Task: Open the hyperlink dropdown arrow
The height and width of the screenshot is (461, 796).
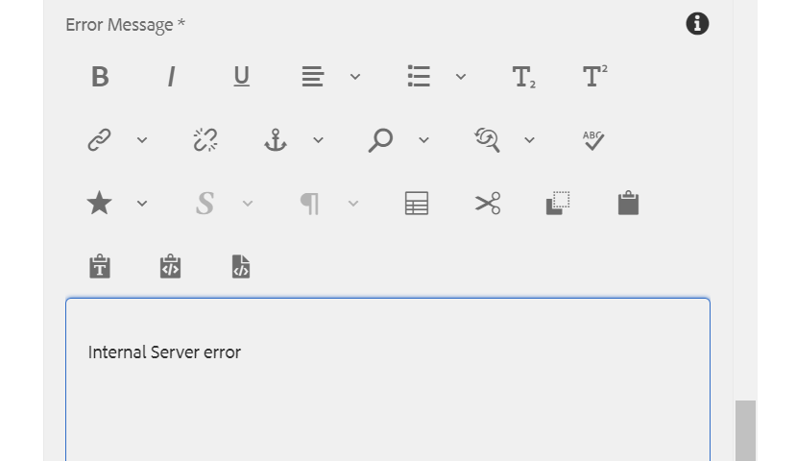Action: coord(142,140)
